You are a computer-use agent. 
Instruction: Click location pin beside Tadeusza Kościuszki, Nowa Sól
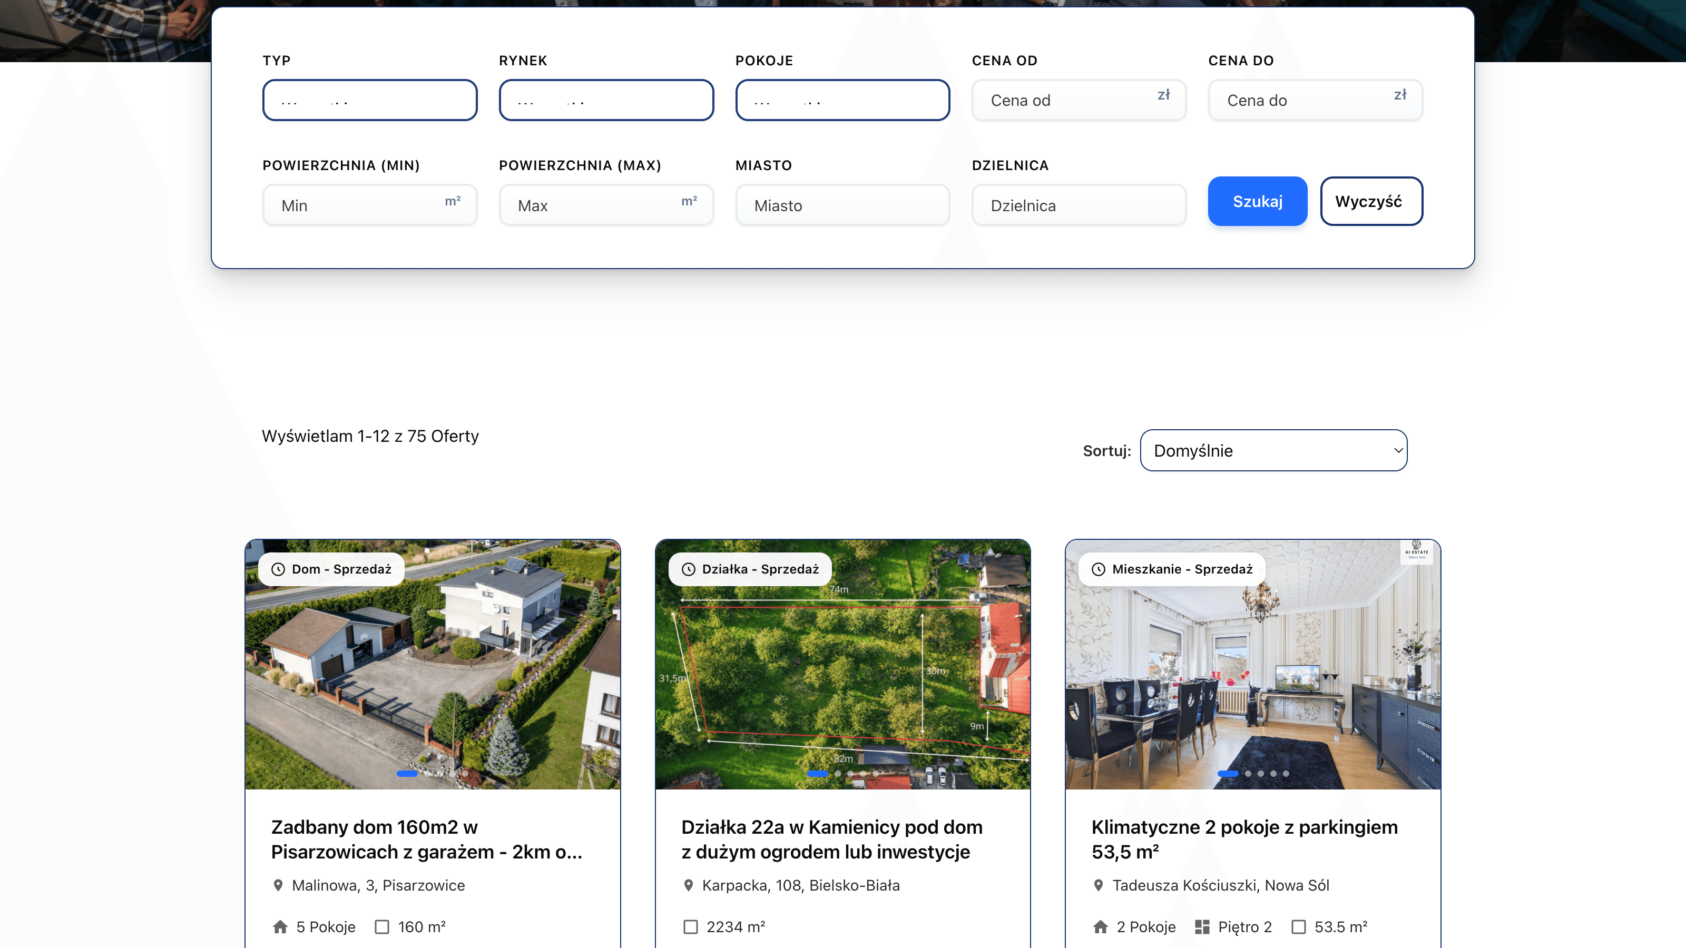coord(1098,885)
